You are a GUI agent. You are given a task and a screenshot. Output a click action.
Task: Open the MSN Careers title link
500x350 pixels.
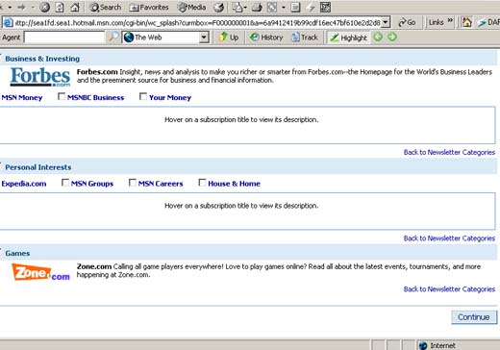tap(161, 184)
